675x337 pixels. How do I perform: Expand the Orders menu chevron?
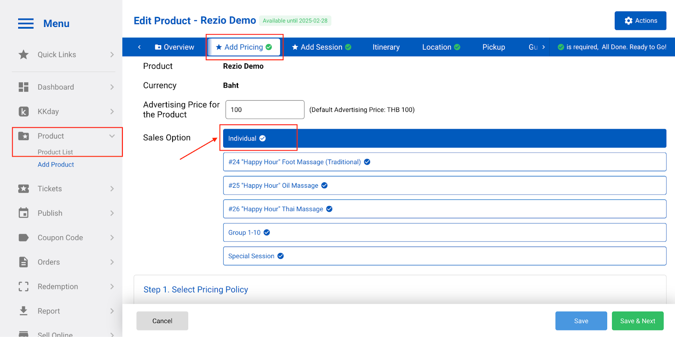(112, 262)
